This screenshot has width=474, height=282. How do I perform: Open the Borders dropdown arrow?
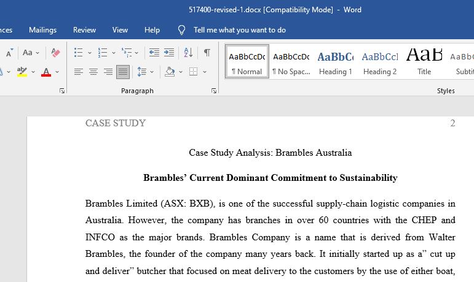pos(205,72)
